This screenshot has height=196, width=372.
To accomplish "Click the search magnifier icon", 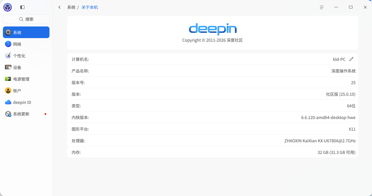I will pyautogui.click(x=21, y=19).
